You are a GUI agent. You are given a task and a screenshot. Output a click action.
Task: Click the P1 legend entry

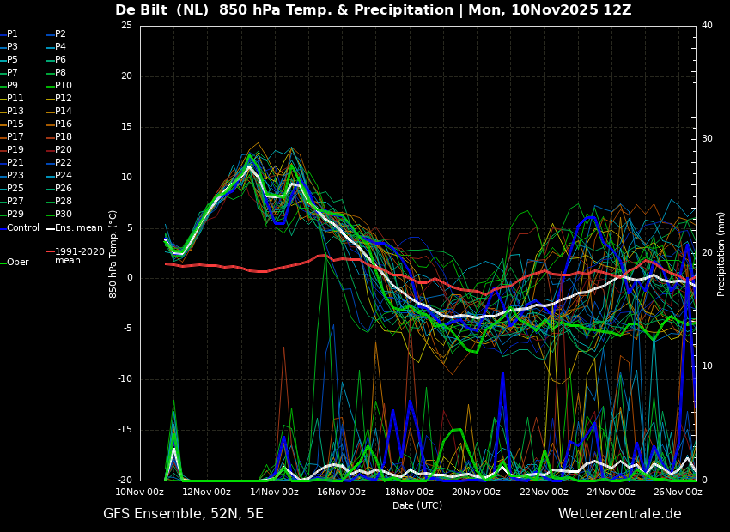(9, 34)
